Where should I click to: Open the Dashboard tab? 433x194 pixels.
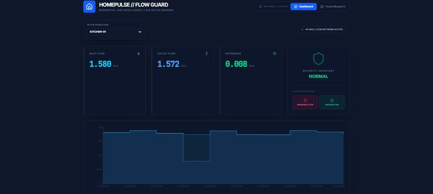(x=304, y=6)
